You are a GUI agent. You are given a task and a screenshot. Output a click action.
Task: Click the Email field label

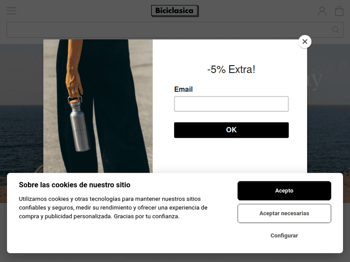coord(183,89)
